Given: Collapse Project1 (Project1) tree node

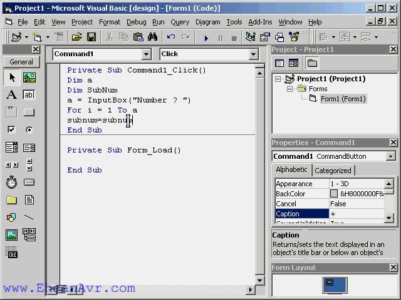Looking at the screenshot, I should tap(278, 79).
